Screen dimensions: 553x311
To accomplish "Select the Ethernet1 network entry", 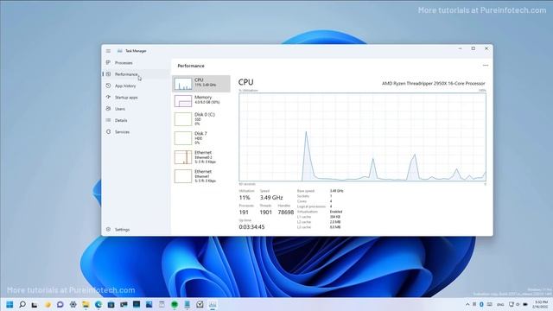I will 201,176.
